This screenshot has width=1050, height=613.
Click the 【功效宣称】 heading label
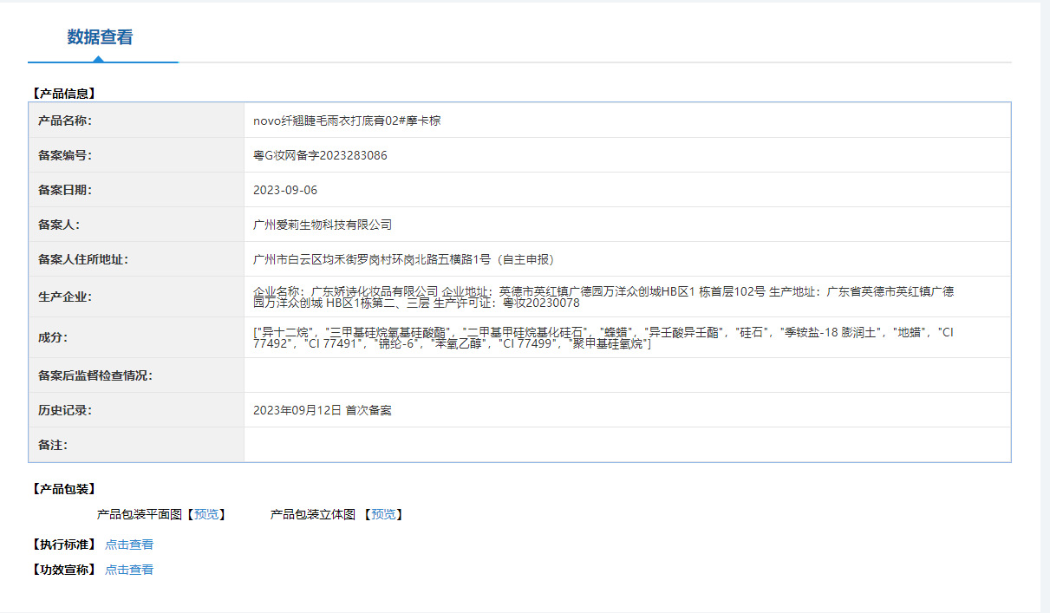point(62,570)
